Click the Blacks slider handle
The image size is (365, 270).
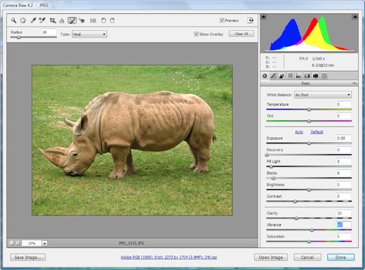(274, 178)
